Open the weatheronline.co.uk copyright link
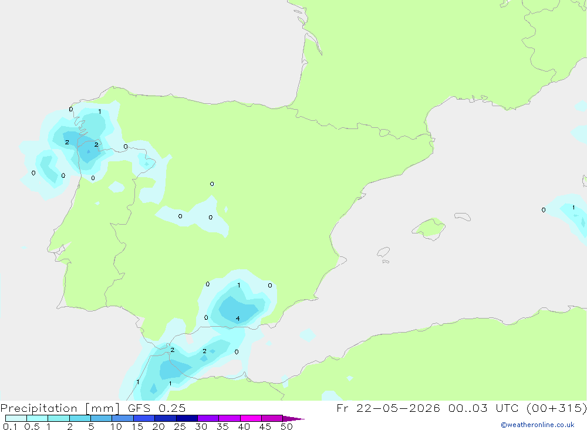587x430 pixels. (x=538, y=425)
